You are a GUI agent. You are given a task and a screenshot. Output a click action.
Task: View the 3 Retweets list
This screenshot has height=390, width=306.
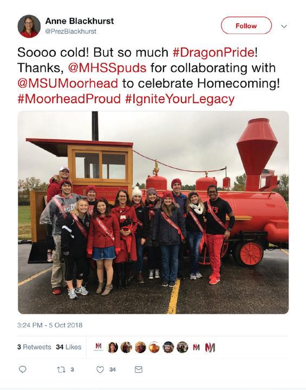(34, 347)
